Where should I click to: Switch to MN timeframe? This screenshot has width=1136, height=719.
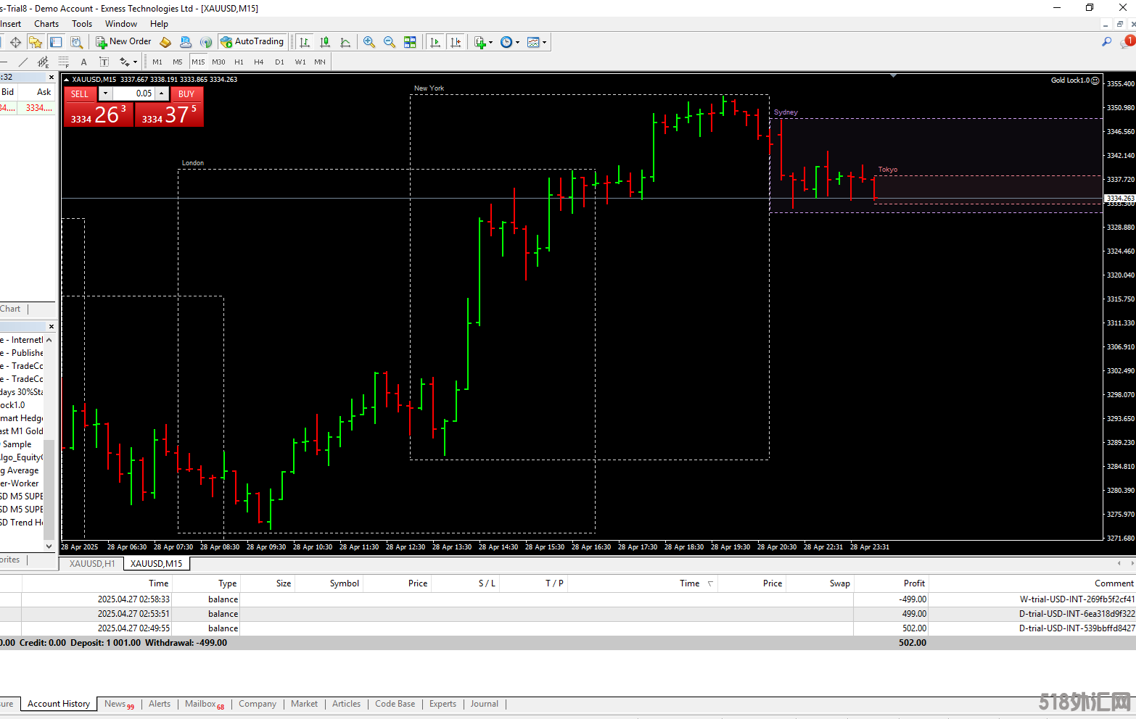[x=320, y=62]
